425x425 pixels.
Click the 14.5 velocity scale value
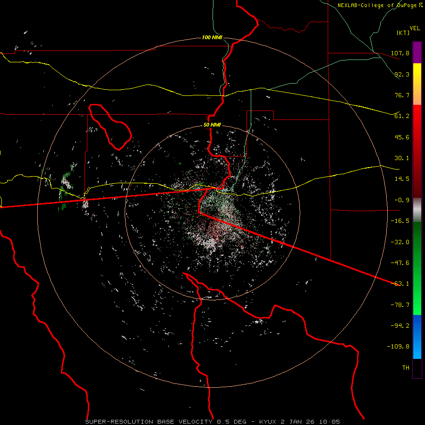point(402,179)
